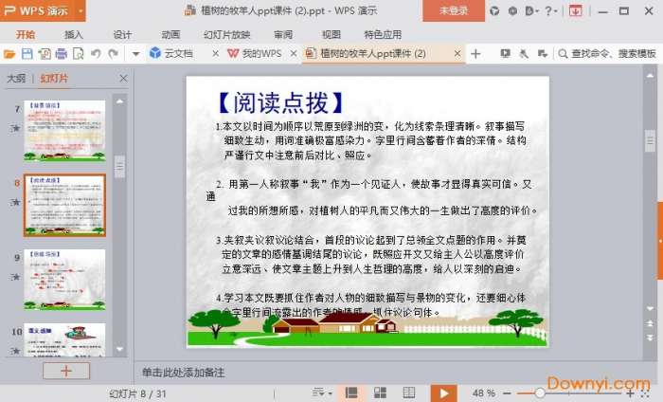Open the 动画 ribbon tab
Screen dimensions: 663x402
point(170,35)
